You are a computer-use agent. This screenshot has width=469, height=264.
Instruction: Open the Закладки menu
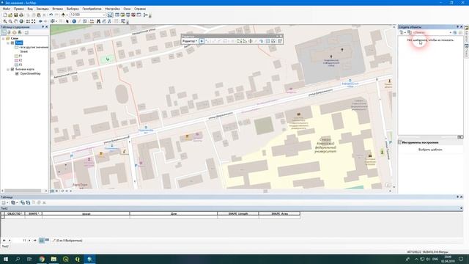pyautogui.click(x=43, y=9)
